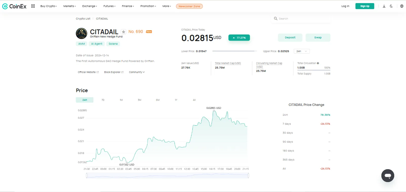The width and height of the screenshot is (406, 192).
Task: Click the Swap button
Action: click(x=318, y=37)
